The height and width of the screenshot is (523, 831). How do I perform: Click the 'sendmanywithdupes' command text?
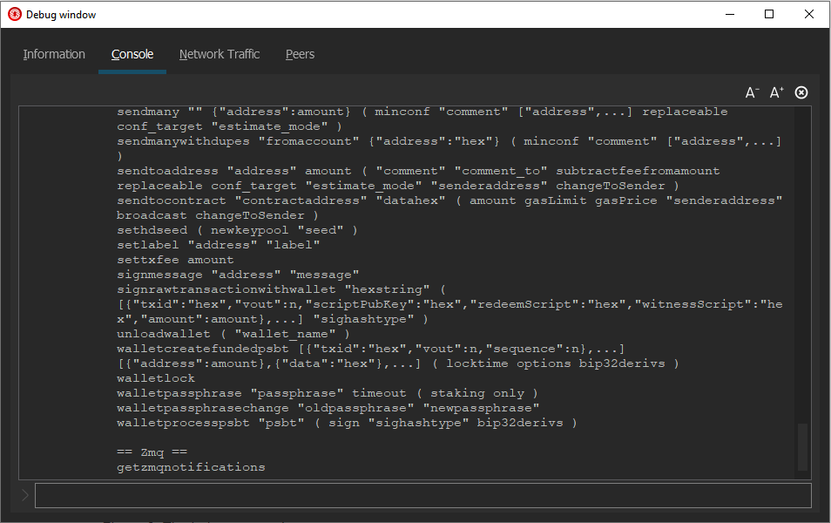point(184,141)
